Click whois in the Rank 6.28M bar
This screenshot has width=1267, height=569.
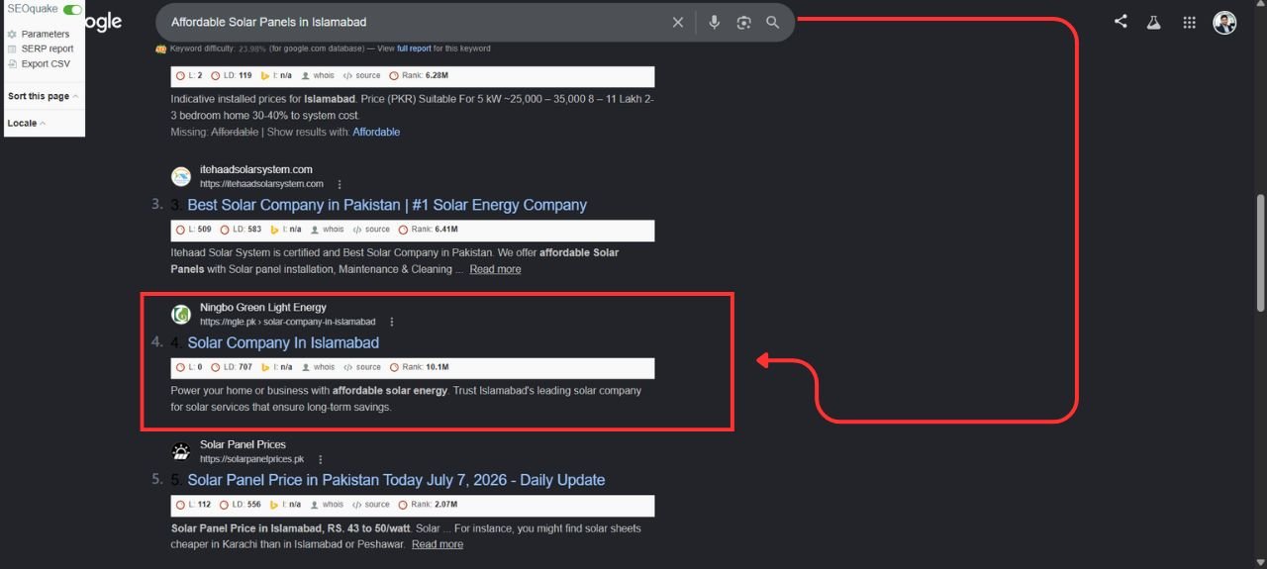point(318,75)
